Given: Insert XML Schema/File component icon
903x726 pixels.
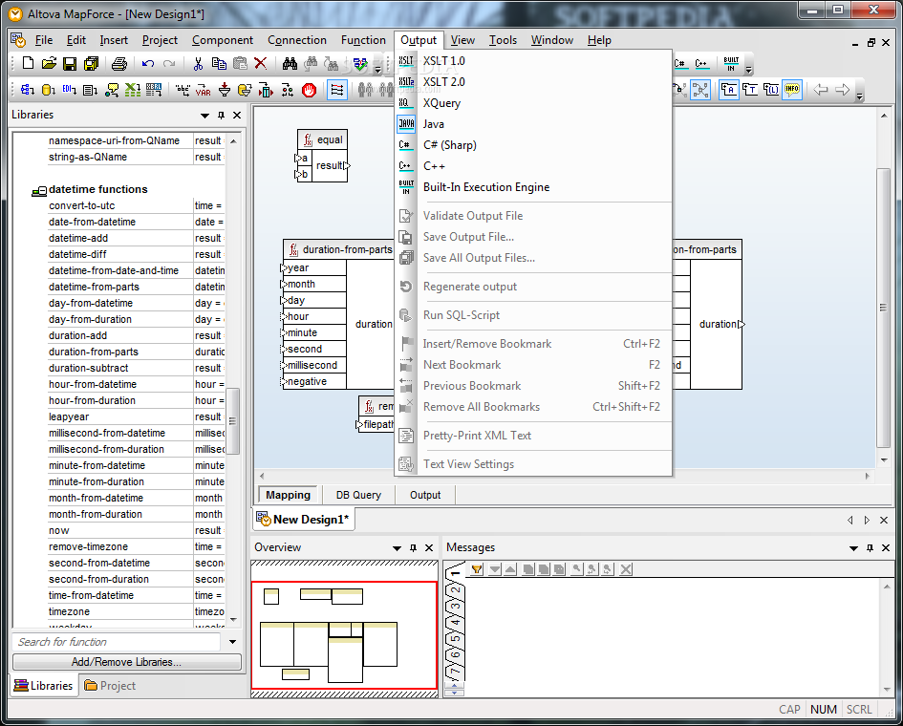Looking at the screenshot, I should [x=28, y=90].
